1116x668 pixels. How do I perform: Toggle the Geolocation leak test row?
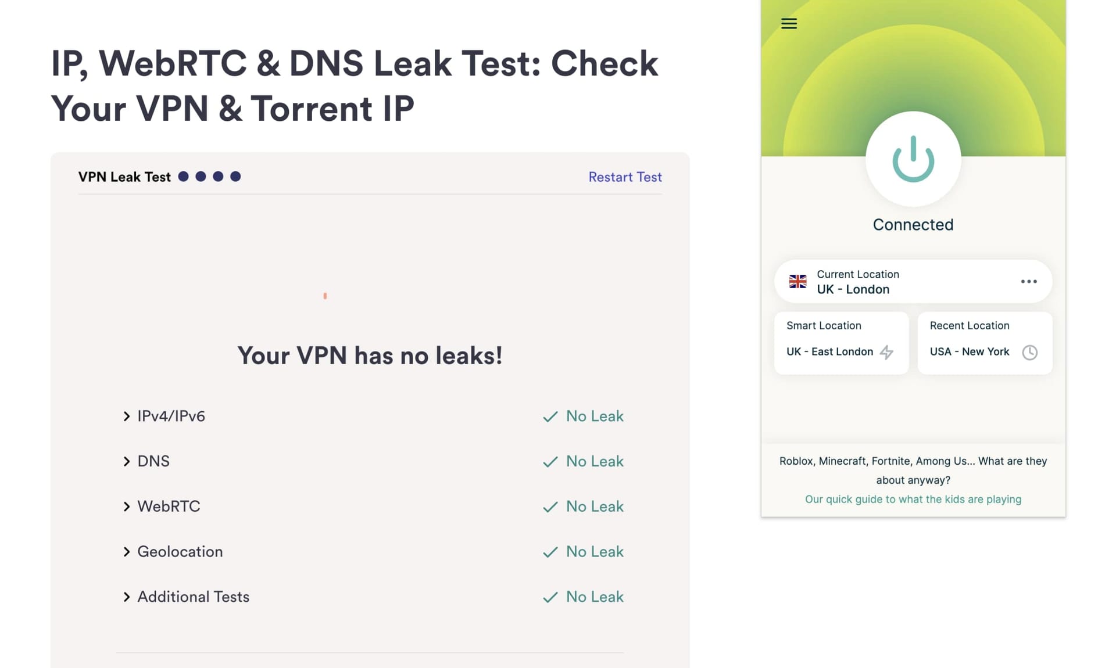tap(128, 551)
